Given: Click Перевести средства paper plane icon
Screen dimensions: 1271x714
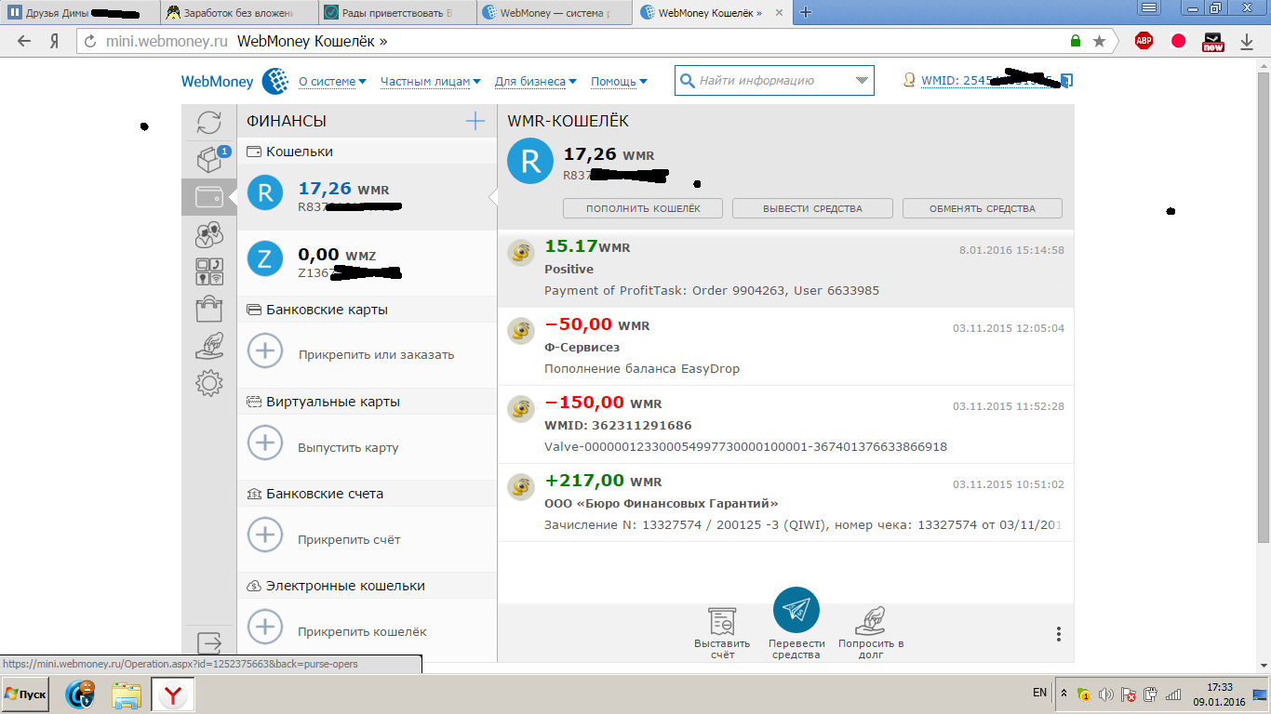Looking at the screenshot, I should tap(796, 610).
